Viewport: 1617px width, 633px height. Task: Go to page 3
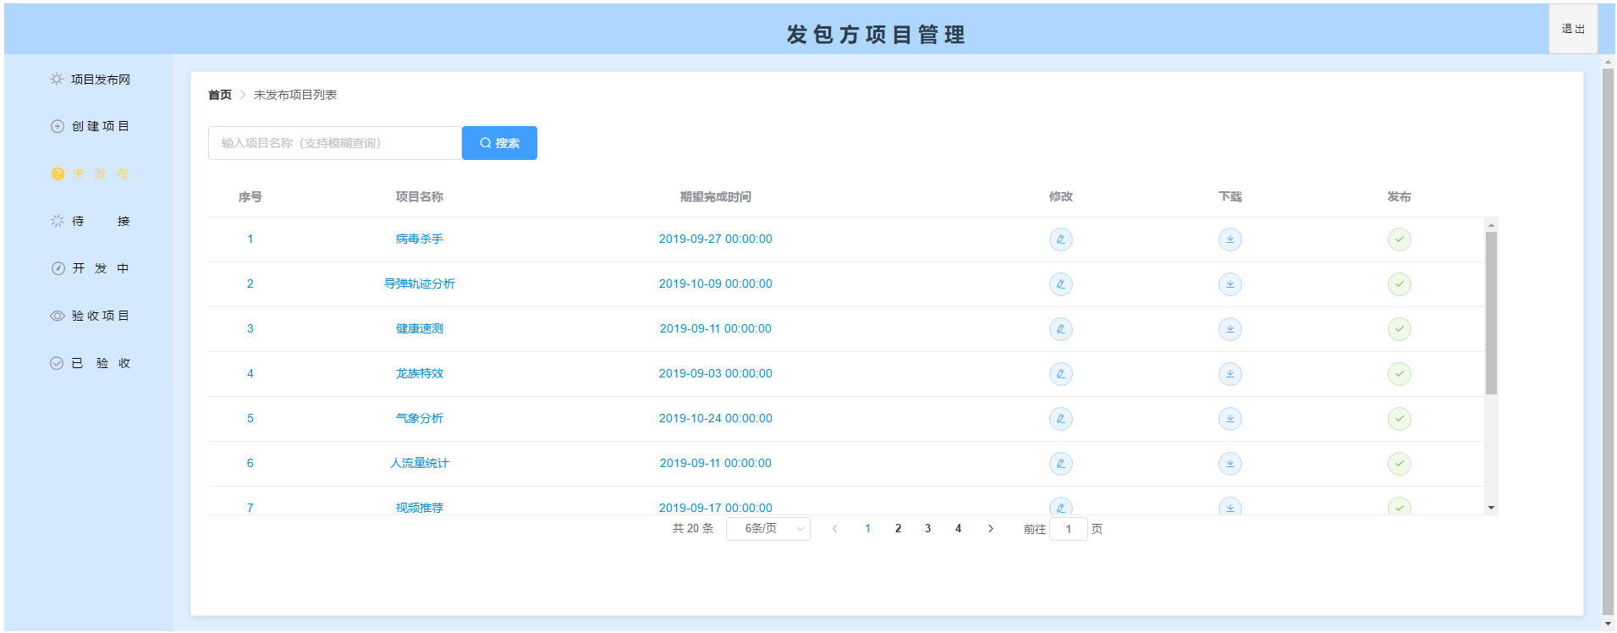(927, 529)
